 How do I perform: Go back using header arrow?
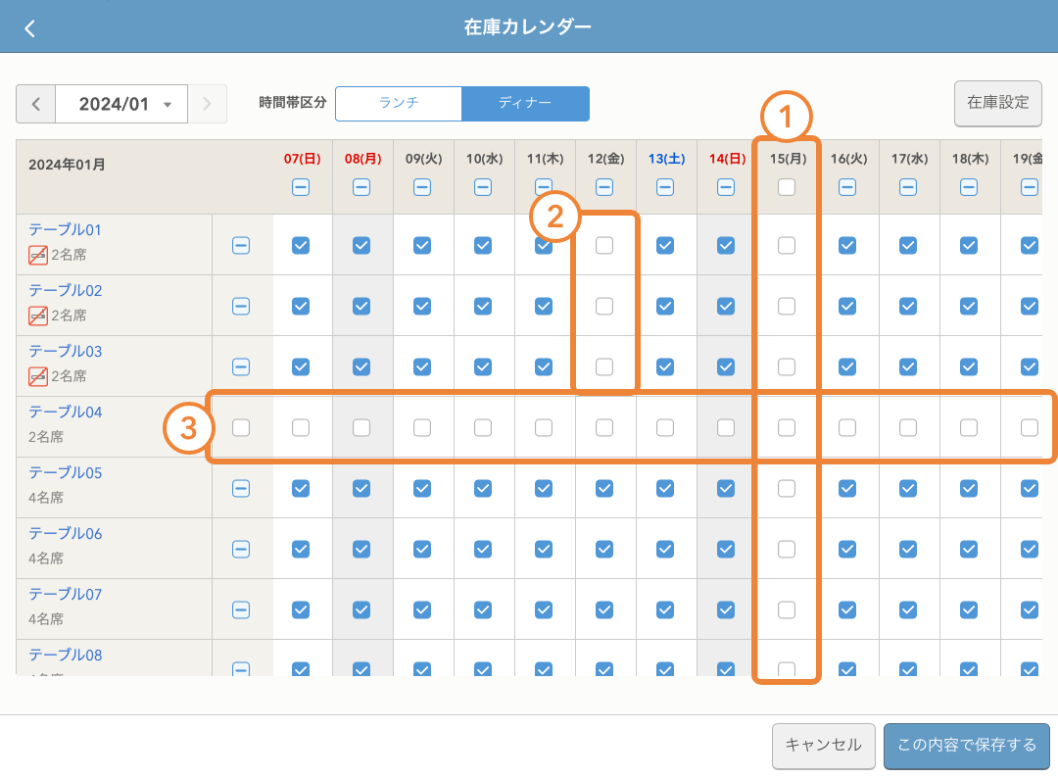coord(29,28)
